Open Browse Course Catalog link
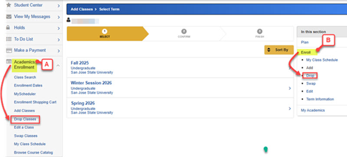The height and width of the screenshot is (157, 347). [x=33, y=153]
